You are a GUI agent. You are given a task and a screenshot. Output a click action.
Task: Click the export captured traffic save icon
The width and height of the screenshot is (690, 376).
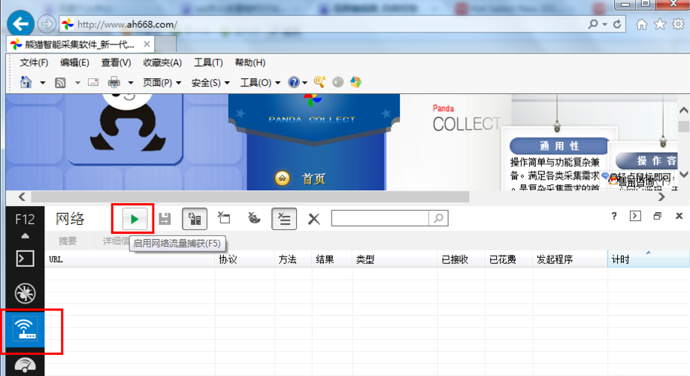(x=165, y=219)
